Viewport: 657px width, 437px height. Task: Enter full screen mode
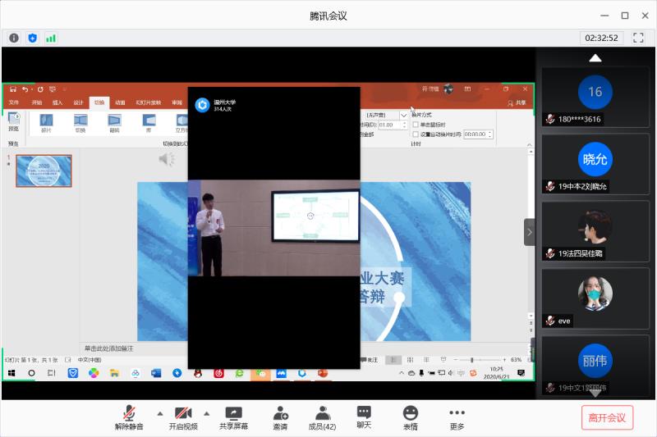(638, 38)
